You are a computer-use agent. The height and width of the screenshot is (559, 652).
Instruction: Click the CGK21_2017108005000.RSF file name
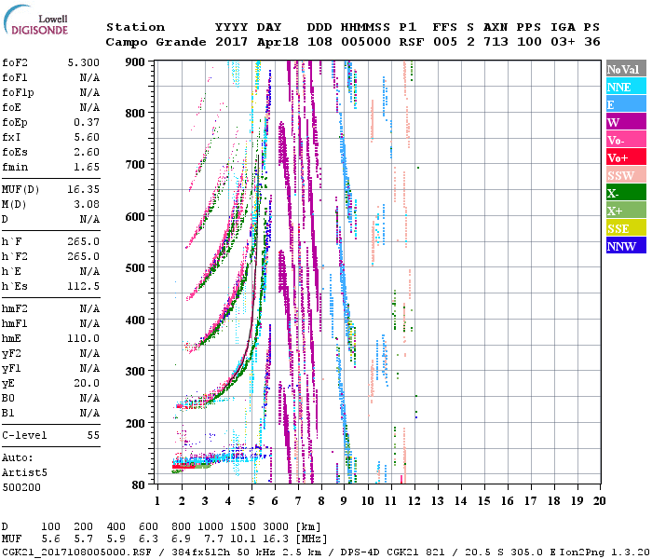(77, 552)
